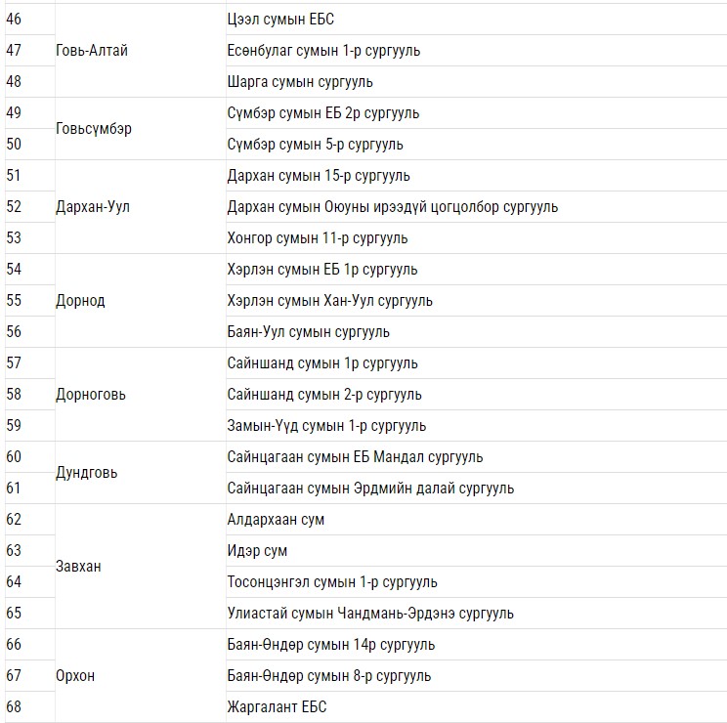Select the Говьсүмбэр province cell
The height and width of the screenshot is (723, 727).
pyautogui.click(x=94, y=129)
